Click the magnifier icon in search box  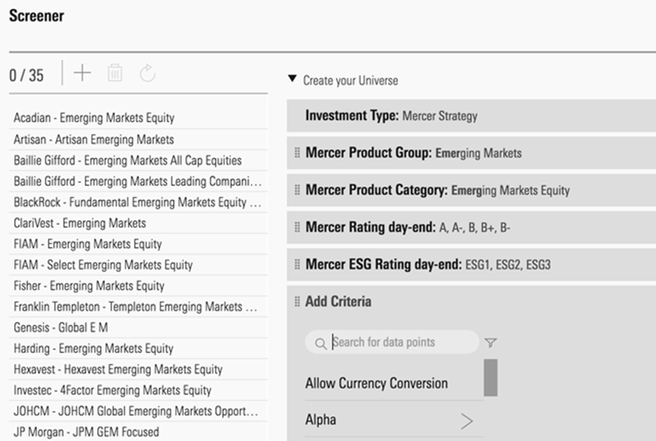click(321, 343)
